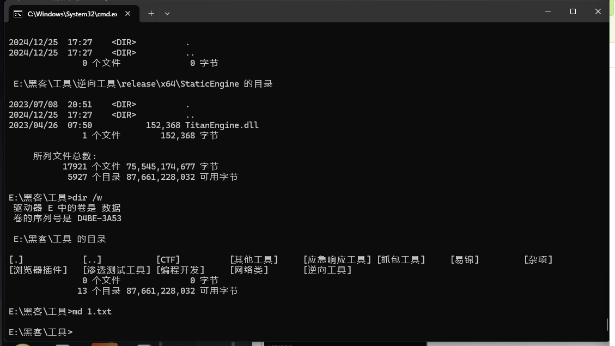The image size is (615, 346).
Task: Click the [CTF] directory entry
Action: point(168,260)
